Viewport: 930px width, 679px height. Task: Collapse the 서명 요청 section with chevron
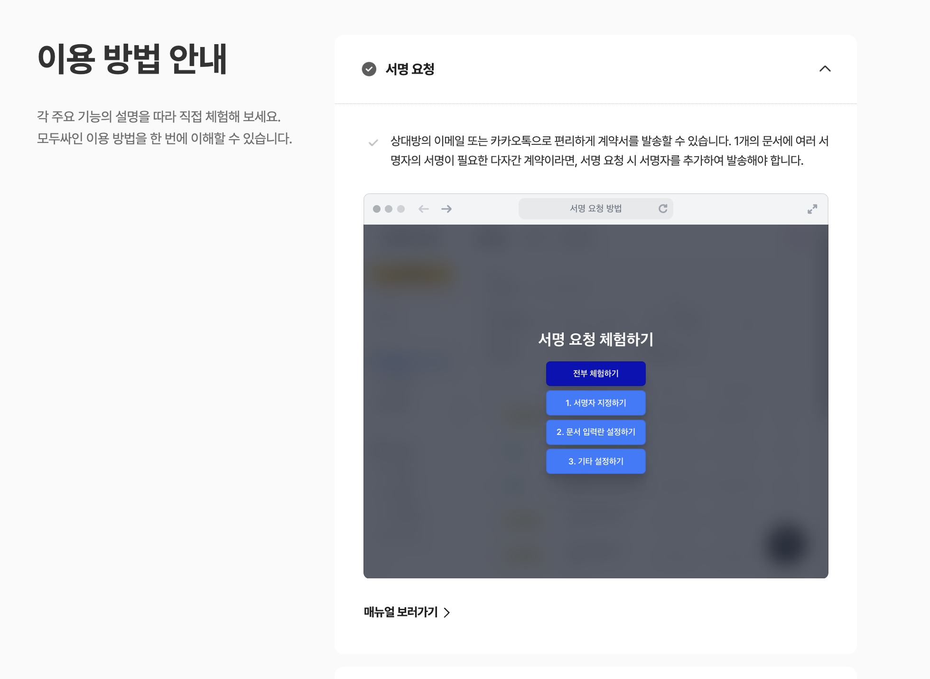pyautogui.click(x=825, y=69)
